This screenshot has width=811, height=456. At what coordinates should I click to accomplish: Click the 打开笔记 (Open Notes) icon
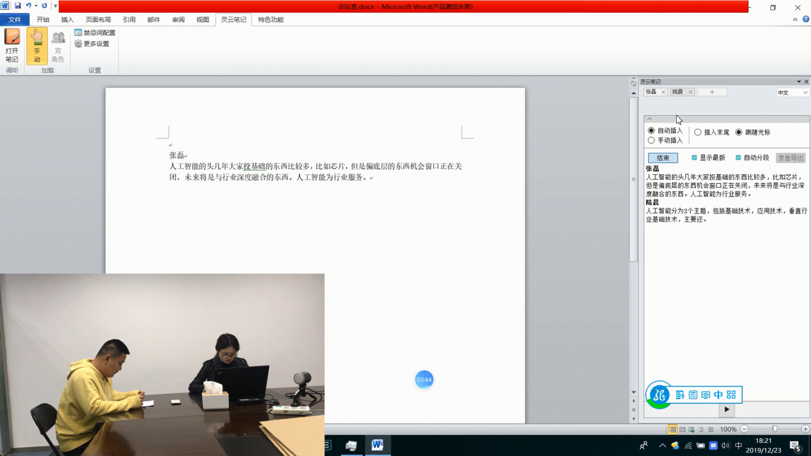12,45
